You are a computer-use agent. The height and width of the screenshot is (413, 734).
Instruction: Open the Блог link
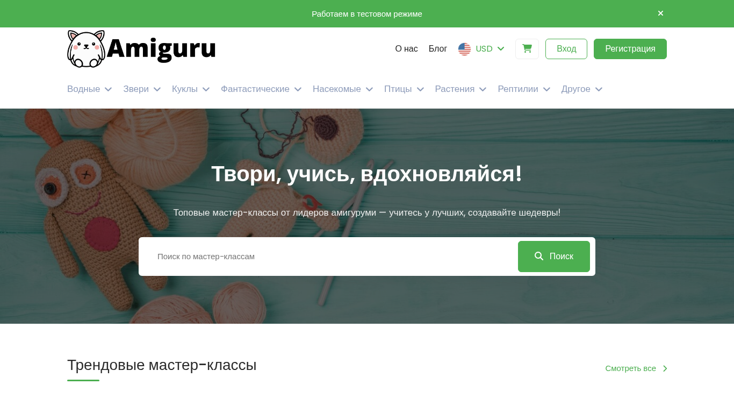coord(438,49)
